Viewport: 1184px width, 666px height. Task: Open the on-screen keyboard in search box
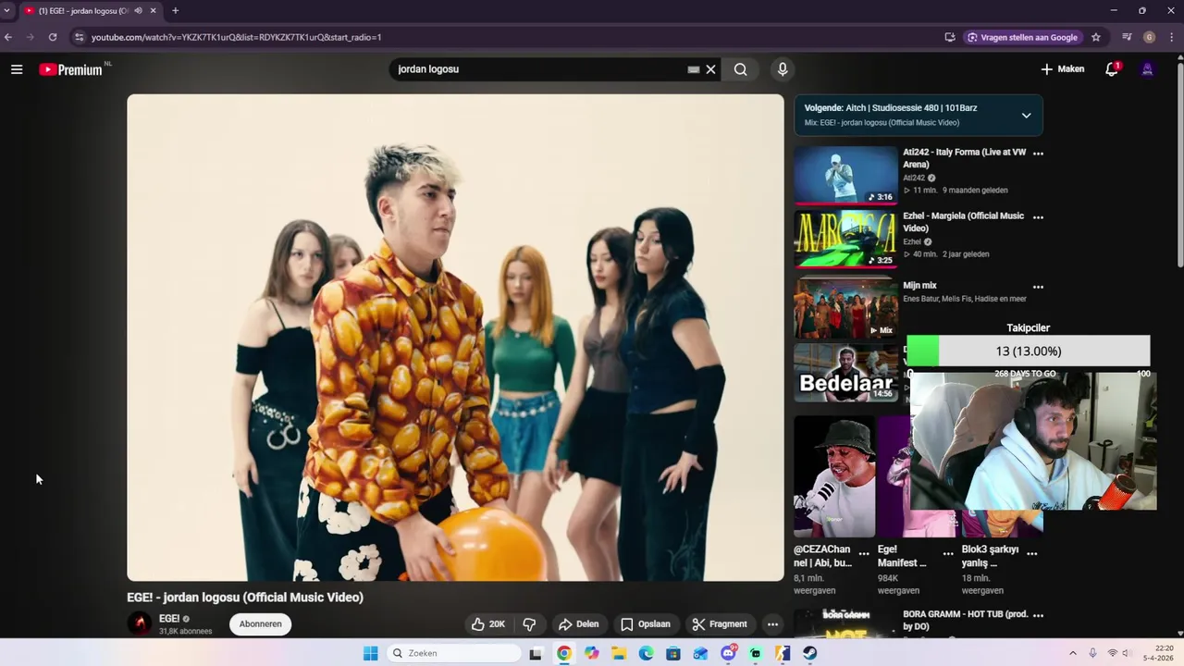(x=694, y=69)
